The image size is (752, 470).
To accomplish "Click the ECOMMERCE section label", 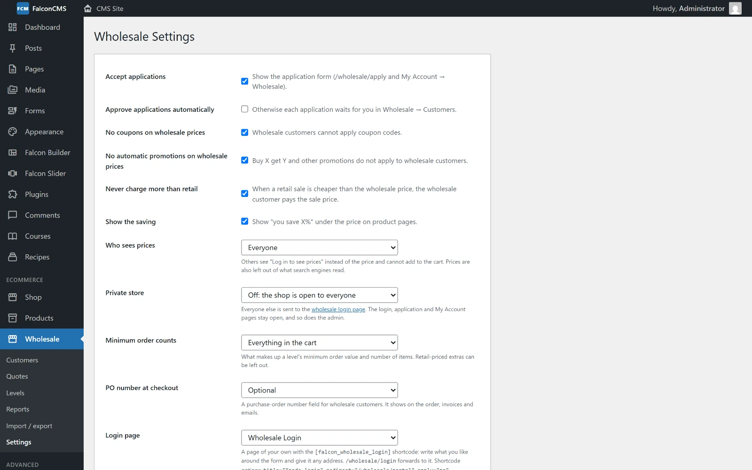I will pyautogui.click(x=25, y=280).
